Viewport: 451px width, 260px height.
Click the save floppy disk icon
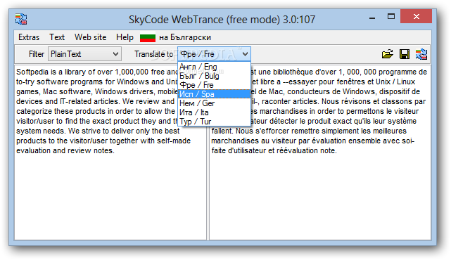(x=405, y=54)
